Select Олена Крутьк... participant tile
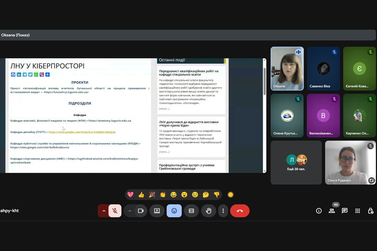 click(x=287, y=115)
